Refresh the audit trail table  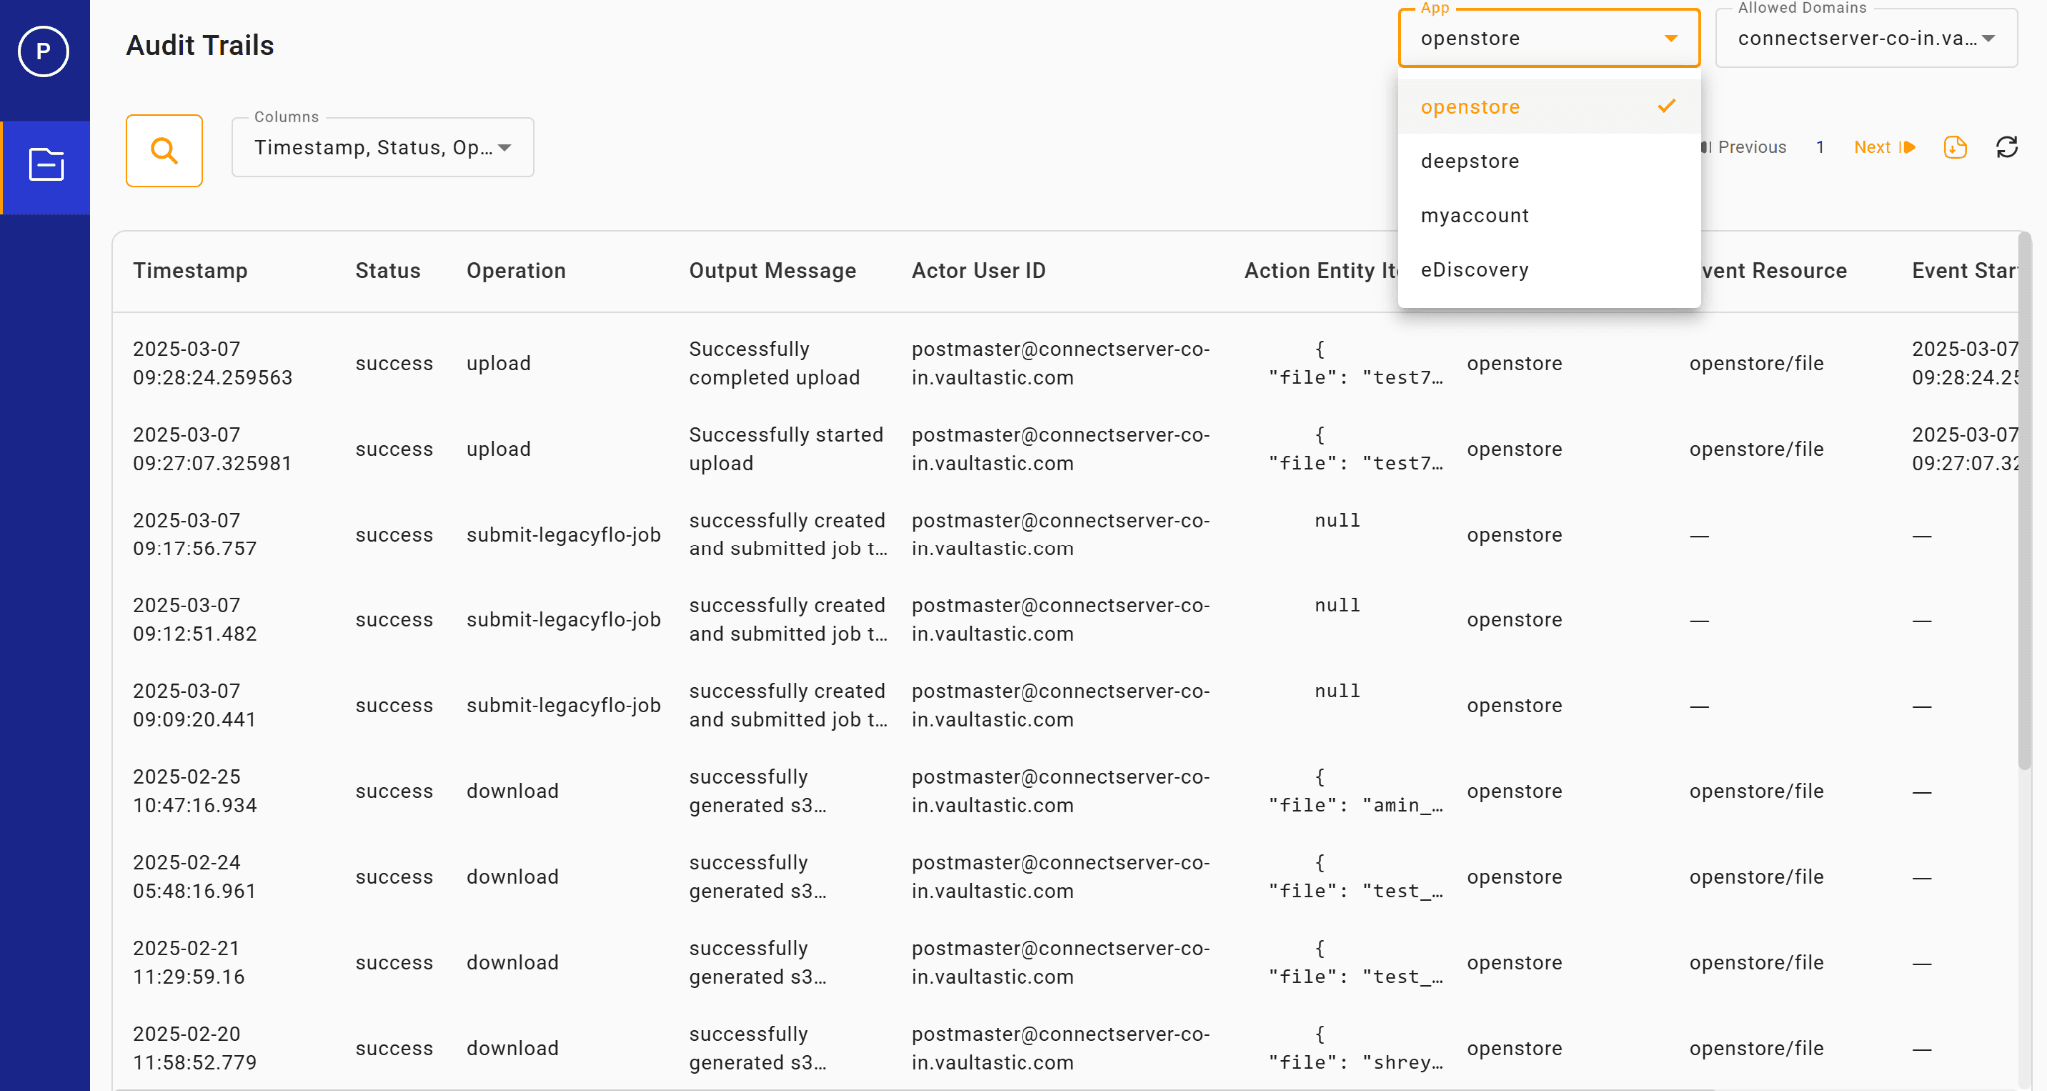tap(2007, 148)
